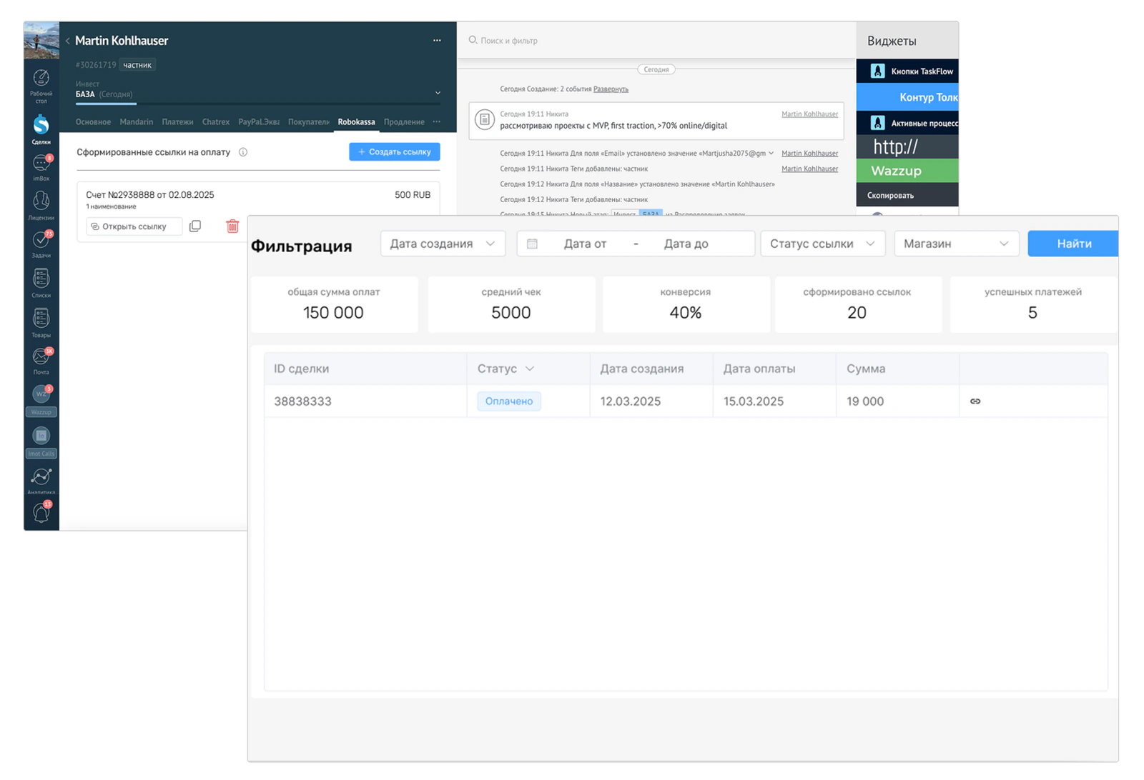
Task: Expand the Дата создания filter dropdown
Action: click(443, 244)
